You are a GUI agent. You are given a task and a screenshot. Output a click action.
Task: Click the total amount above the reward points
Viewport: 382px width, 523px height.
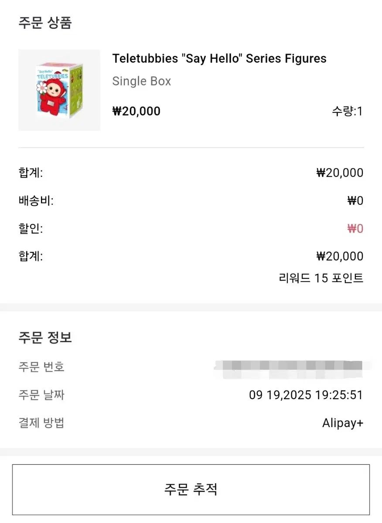click(x=339, y=256)
